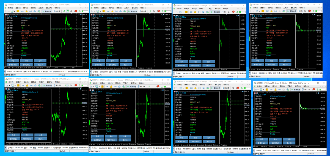Open MetaEditor IDE in window 5986562
The width and height of the screenshot is (330, 156).
pyautogui.click(x=23, y=11)
